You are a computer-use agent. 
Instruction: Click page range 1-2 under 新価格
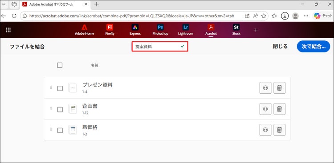(85, 134)
